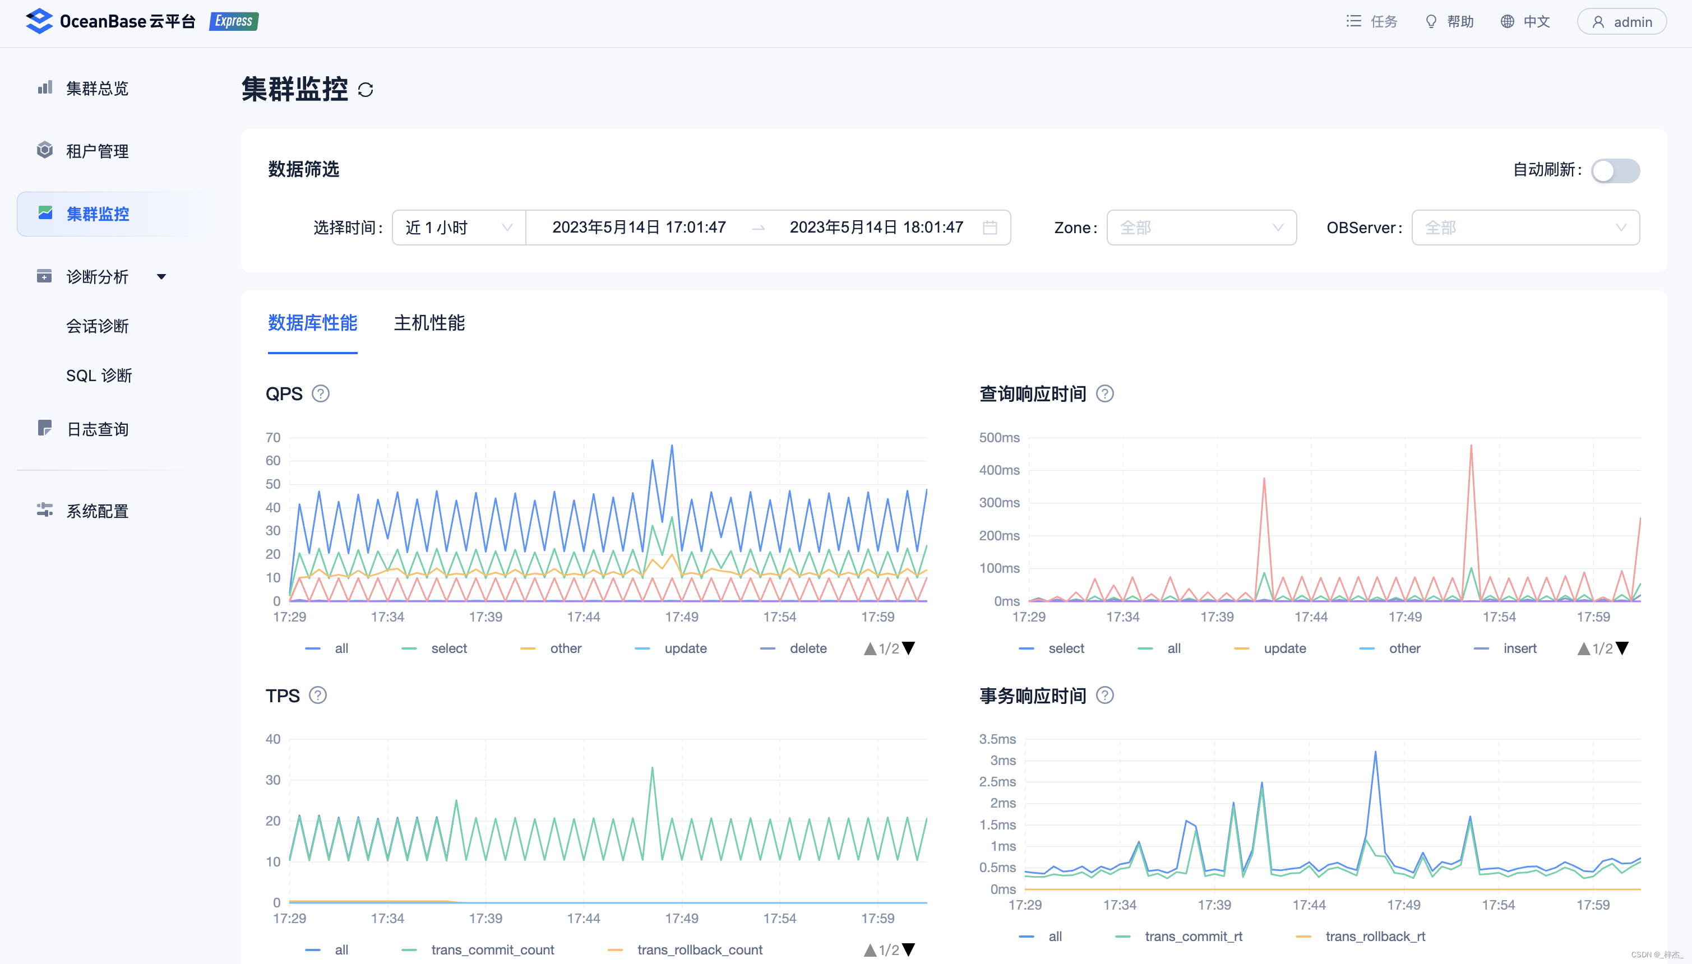The width and height of the screenshot is (1692, 964).
Task: Collapse the 诊断分析 menu arrow
Action: pos(161,277)
